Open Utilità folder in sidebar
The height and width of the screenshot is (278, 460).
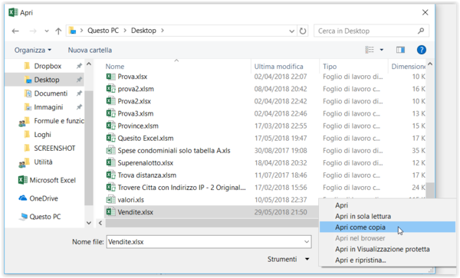tap(43, 162)
